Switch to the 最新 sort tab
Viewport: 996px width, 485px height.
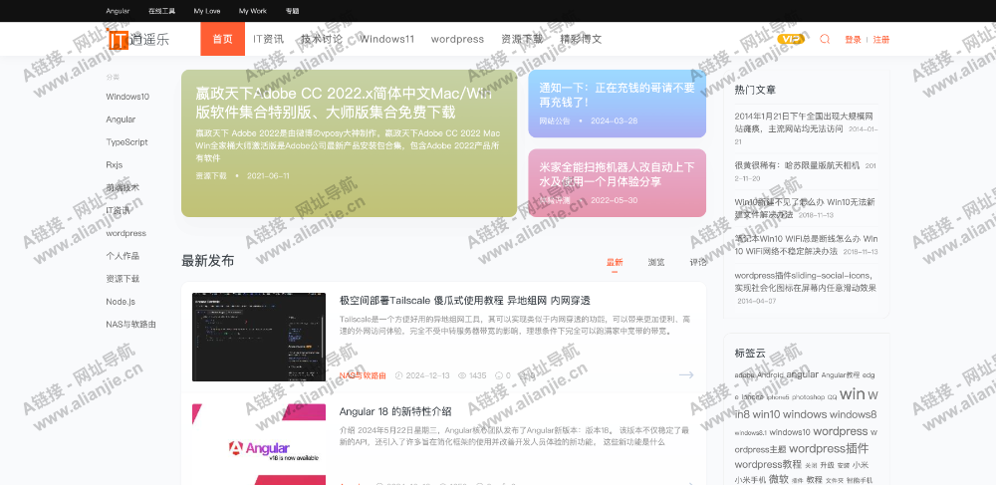point(615,262)
